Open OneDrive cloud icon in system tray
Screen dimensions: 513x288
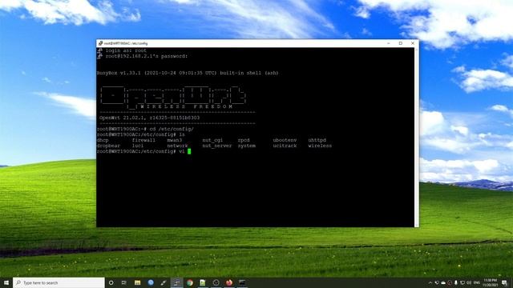click(443, 283)
